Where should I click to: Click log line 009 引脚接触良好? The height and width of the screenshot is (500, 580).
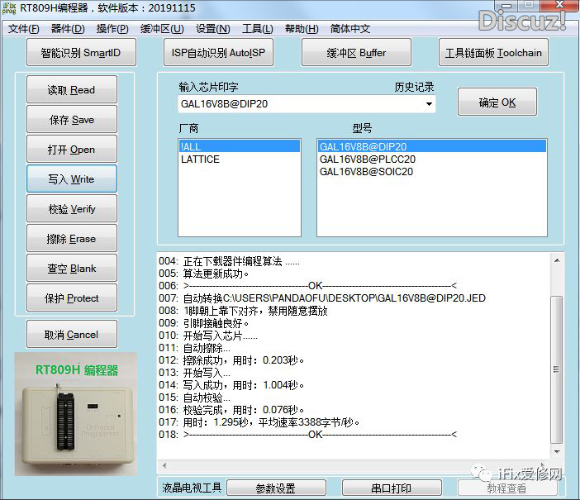tap(204, 323)
